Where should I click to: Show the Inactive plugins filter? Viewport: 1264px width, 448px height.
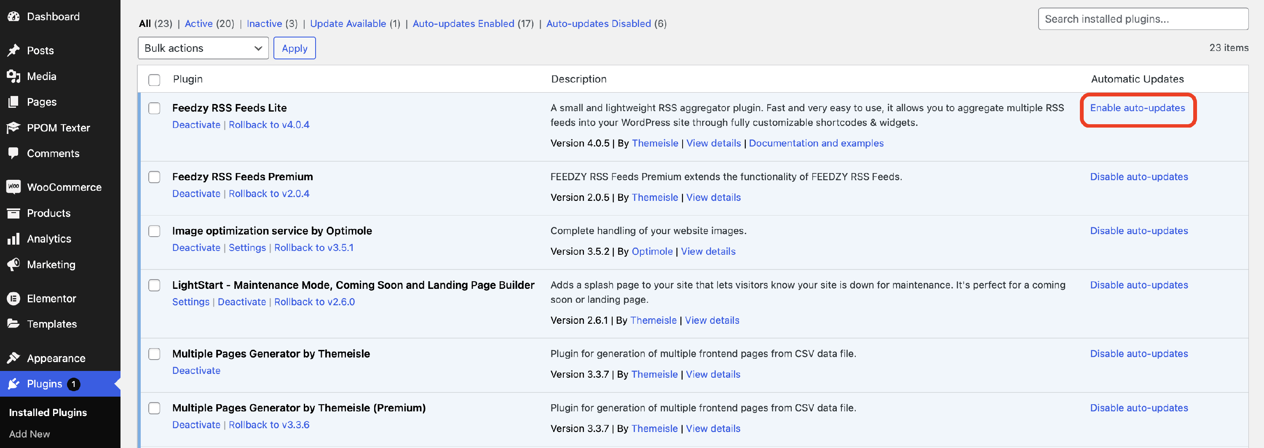(264, 24)
